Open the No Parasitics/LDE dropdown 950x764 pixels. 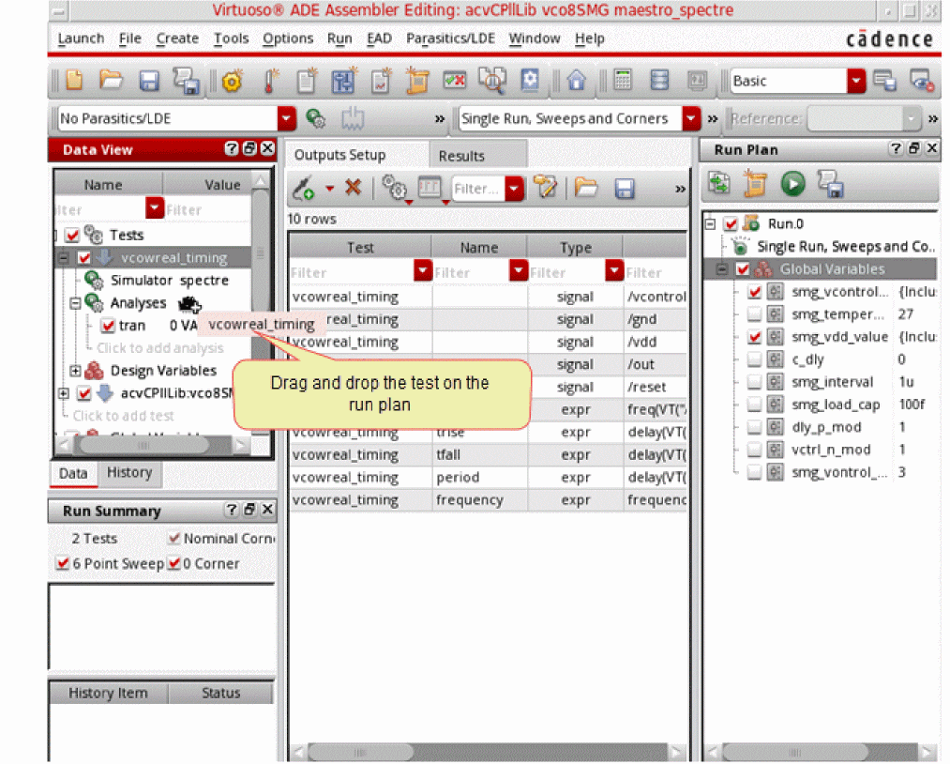pos(286,119)
